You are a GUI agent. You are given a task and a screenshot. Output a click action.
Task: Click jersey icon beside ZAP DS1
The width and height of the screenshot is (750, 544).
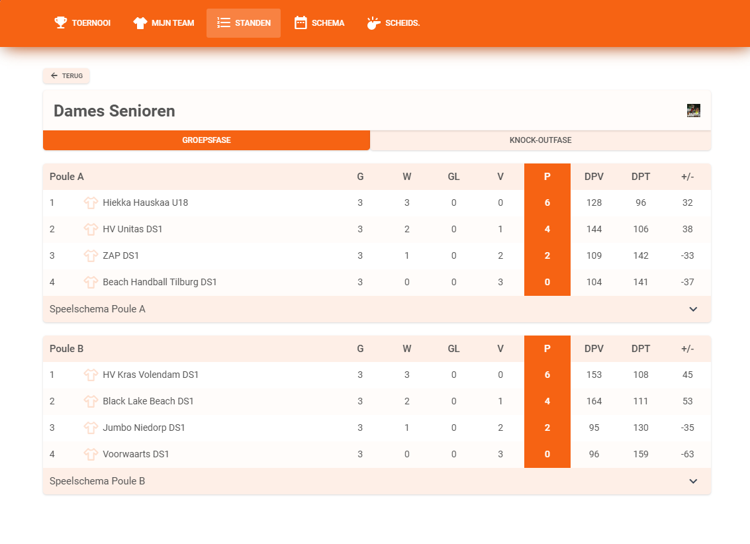pyautogui.click(x=91, y=255)
